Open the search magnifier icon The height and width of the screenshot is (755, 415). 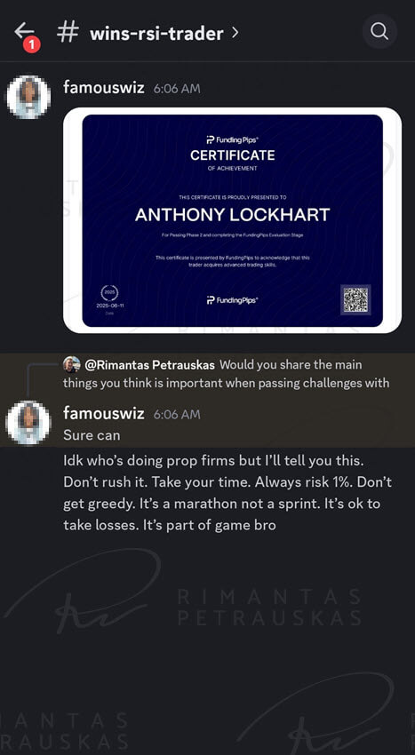379,32
